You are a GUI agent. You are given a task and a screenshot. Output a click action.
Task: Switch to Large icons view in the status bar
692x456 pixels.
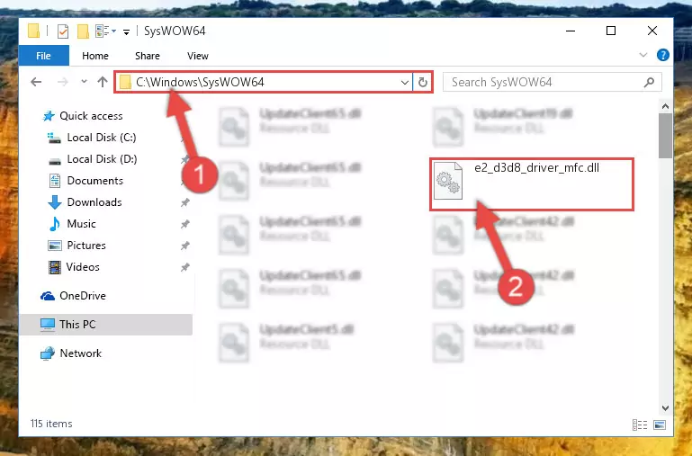pos(660,425)
